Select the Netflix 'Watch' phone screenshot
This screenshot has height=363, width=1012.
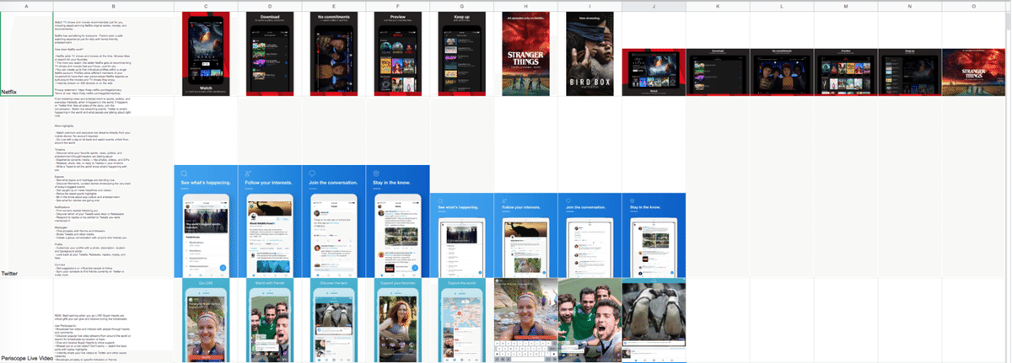pos(206,54)
